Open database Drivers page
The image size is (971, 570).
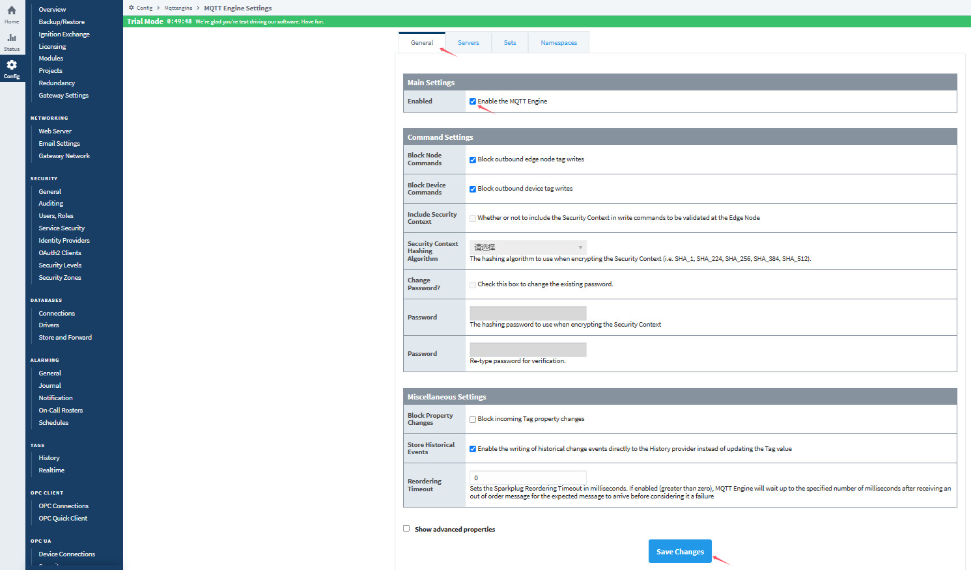[49, 325]
